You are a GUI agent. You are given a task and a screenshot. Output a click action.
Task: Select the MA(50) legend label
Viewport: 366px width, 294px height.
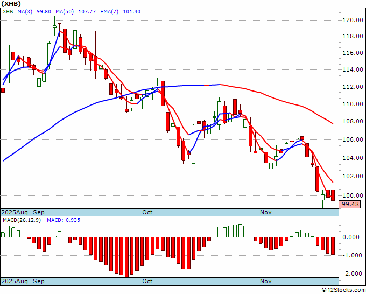click(x=65, y=11)
